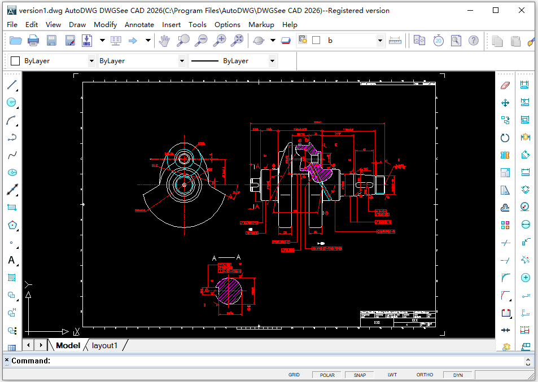Click the Print button
538x382 pixels.
coord(33,40)
